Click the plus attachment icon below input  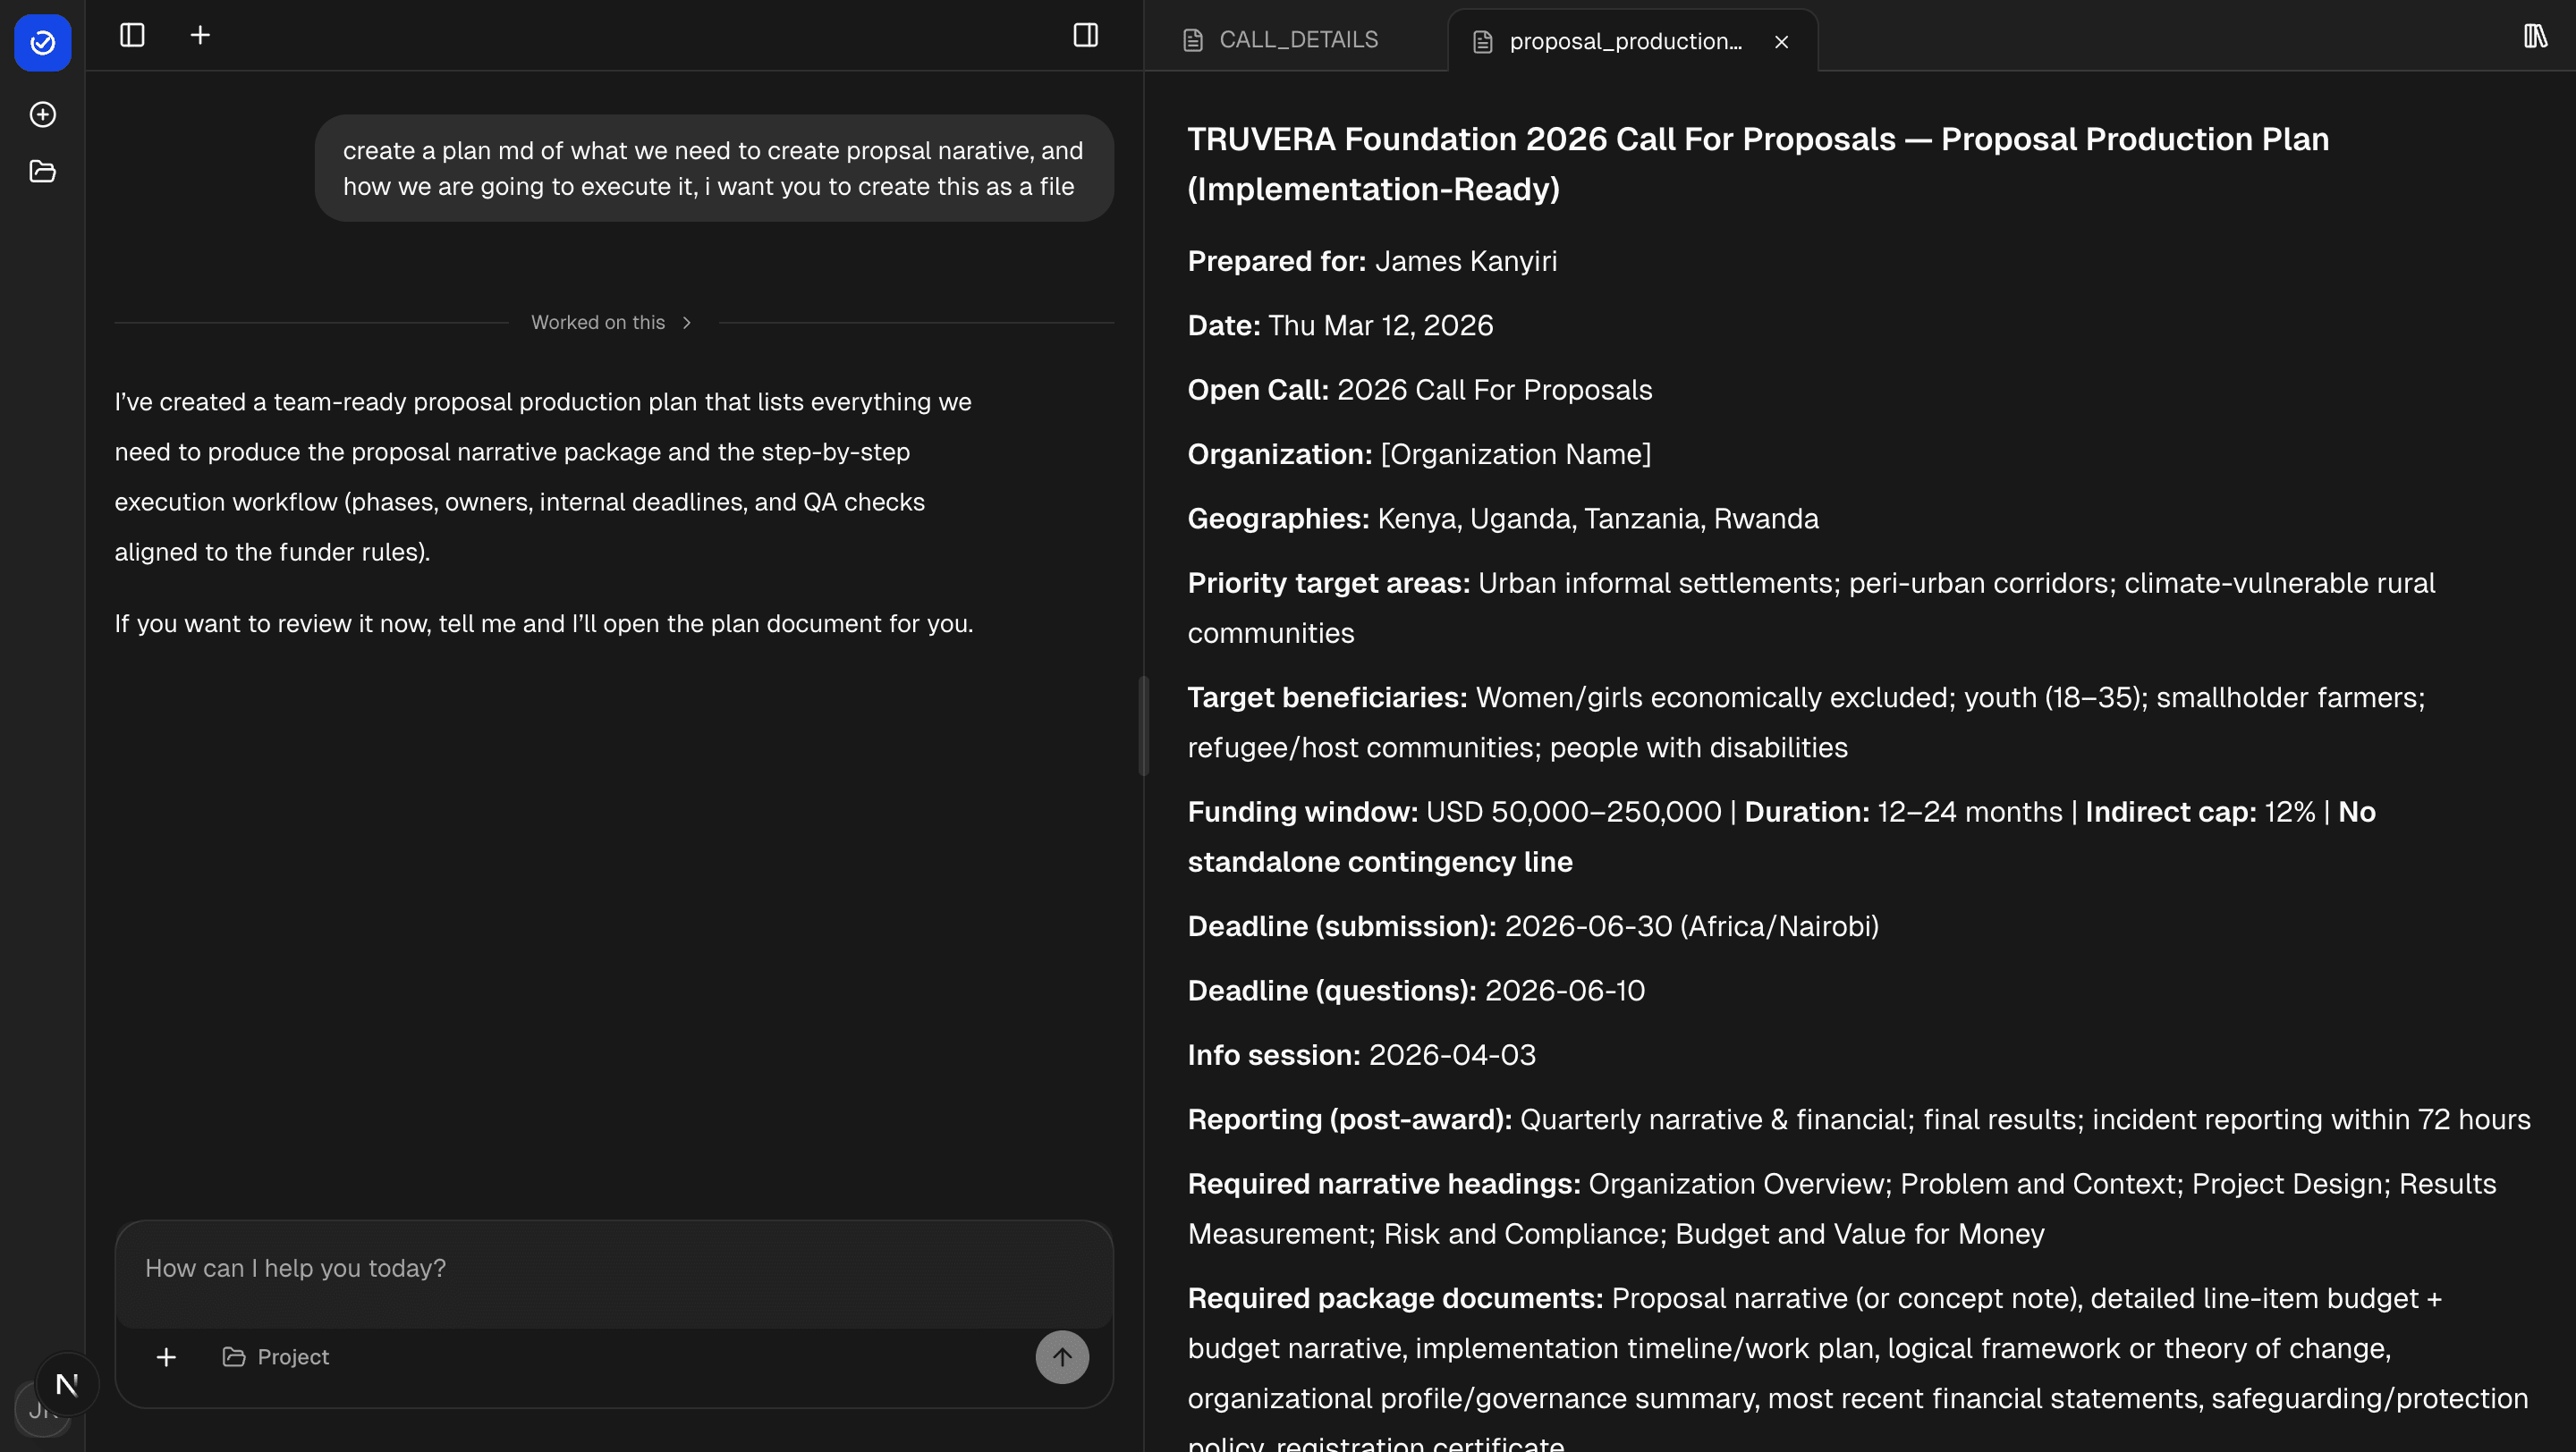coord(166,1357)
